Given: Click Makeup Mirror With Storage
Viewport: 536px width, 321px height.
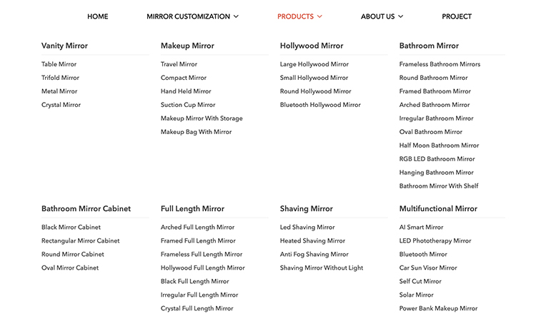Looking at the screenshot, I should 202,118.
